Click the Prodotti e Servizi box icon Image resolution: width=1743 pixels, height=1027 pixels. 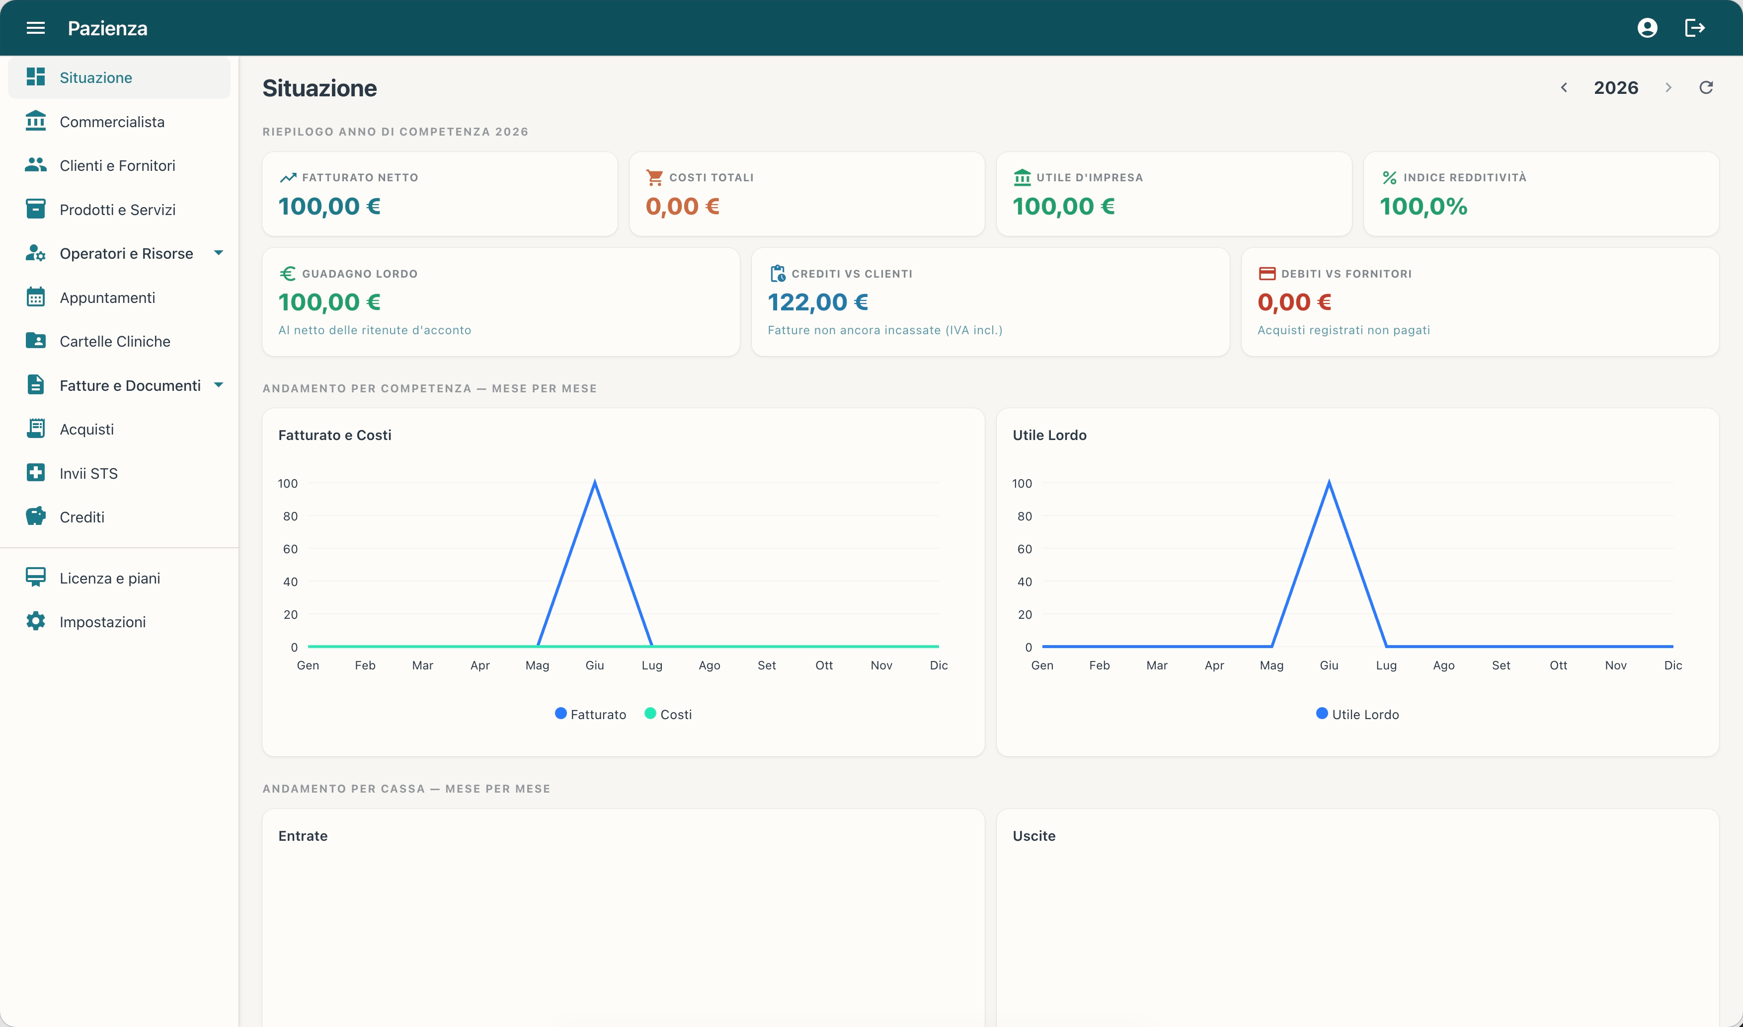click(35, 208)
